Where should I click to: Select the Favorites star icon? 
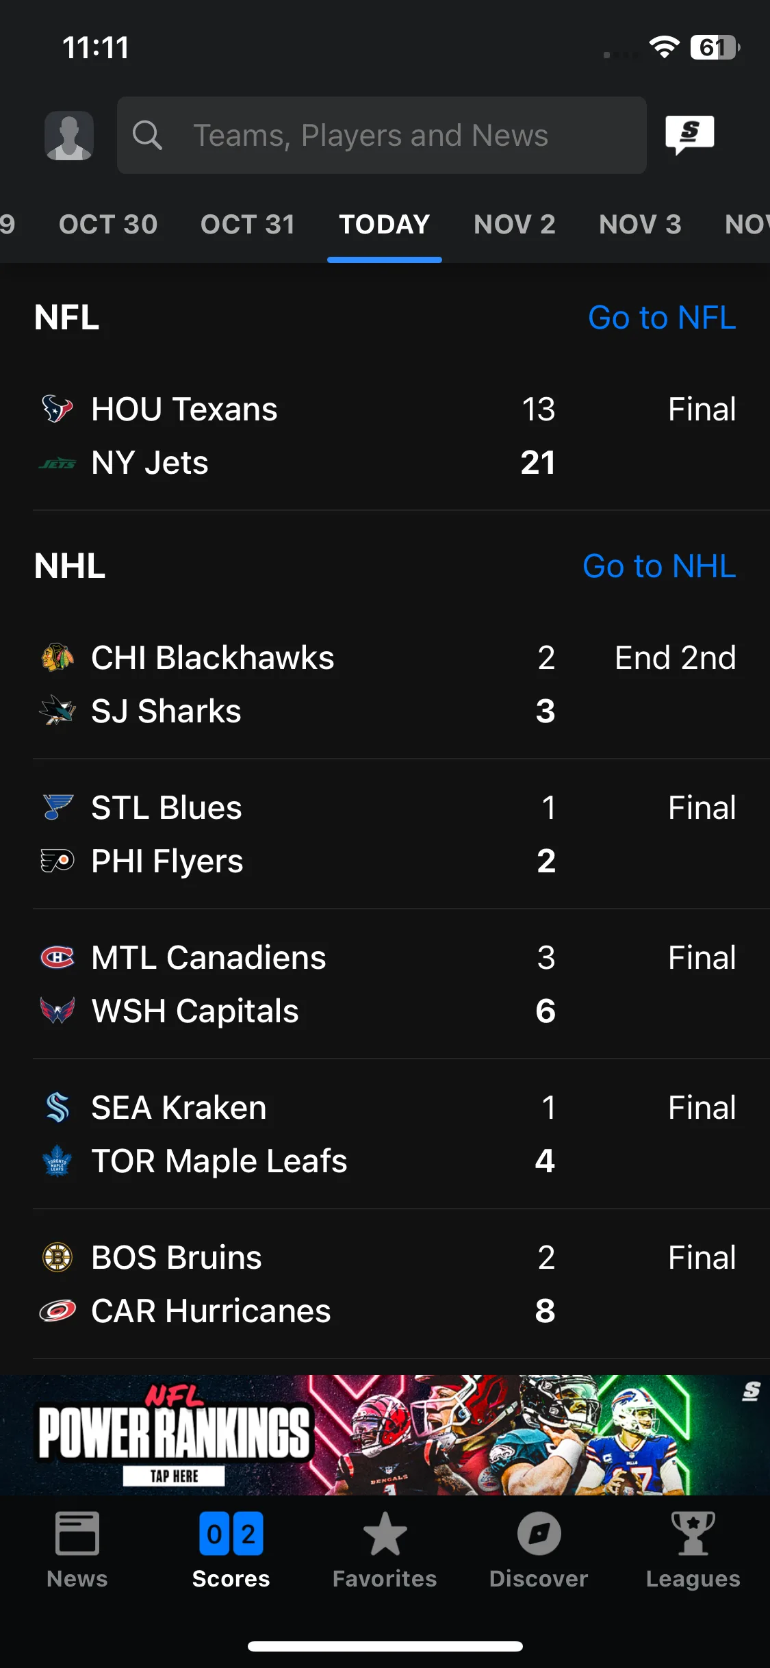(385, 1534)
